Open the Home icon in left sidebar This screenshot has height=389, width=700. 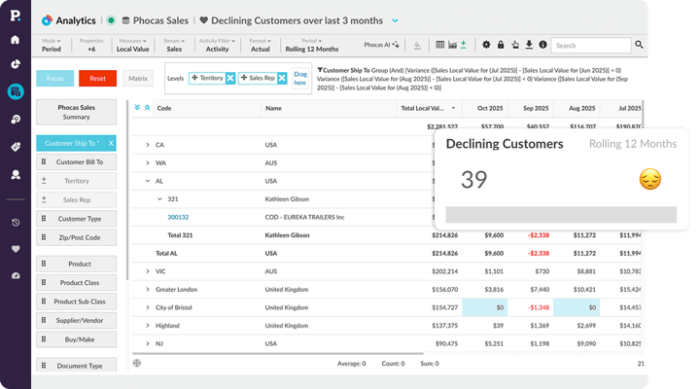point(16,40)
